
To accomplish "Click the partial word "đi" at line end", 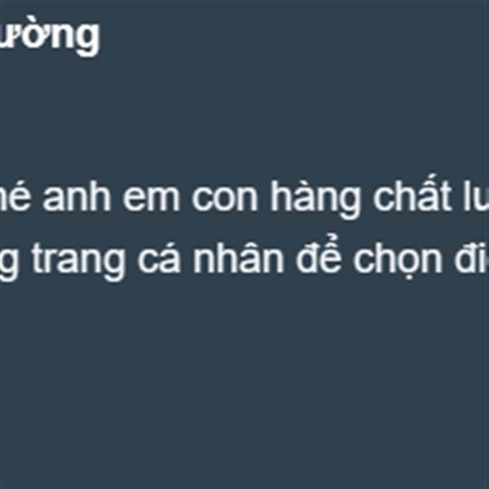I will point(472,258).
